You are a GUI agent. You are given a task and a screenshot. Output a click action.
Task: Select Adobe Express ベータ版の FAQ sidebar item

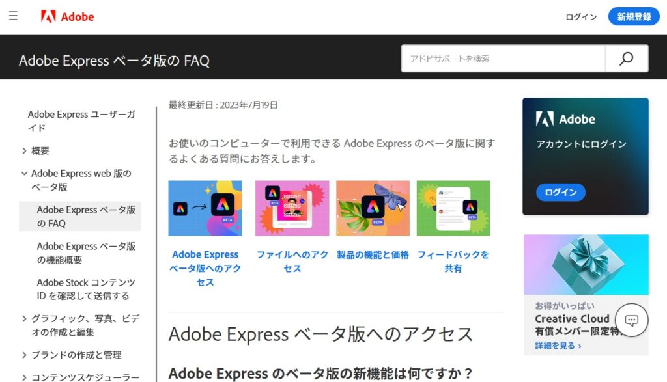point(80,216)
